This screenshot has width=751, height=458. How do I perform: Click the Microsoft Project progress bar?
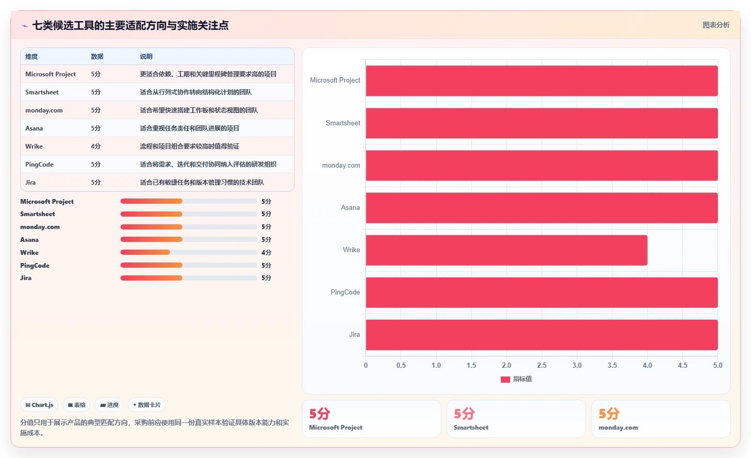coord(189,201)
